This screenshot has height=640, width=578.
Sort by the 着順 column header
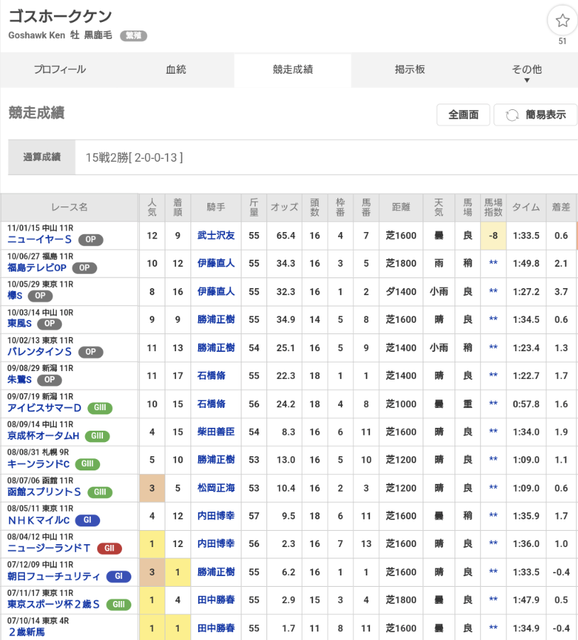click(x=178, y=206)
